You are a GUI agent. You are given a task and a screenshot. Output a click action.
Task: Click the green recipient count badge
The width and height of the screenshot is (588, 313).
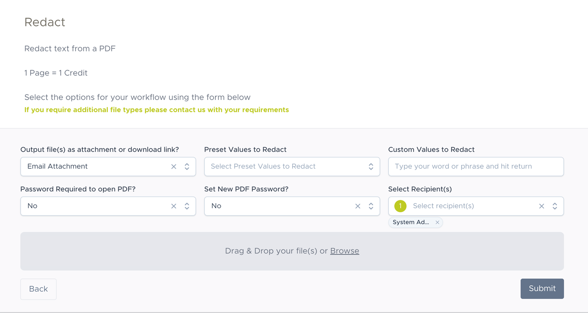pos(400,206)
